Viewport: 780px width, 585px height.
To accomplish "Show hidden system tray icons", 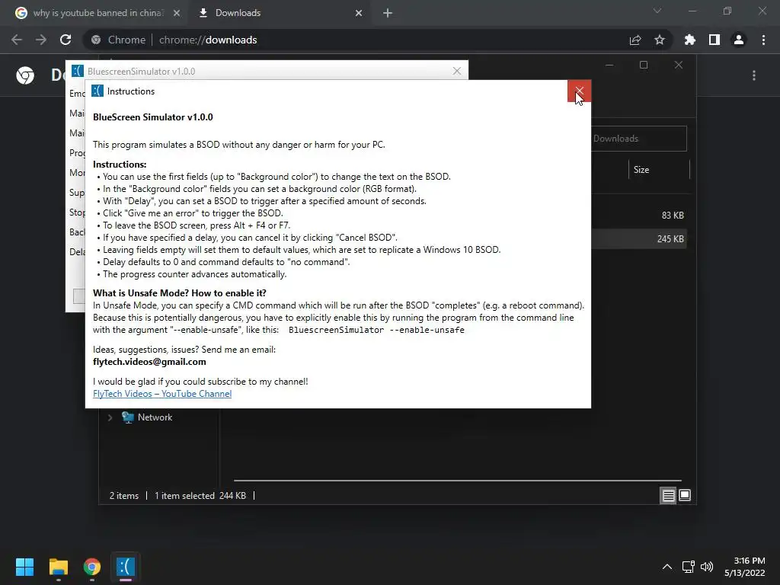I will tap(667, 567).
